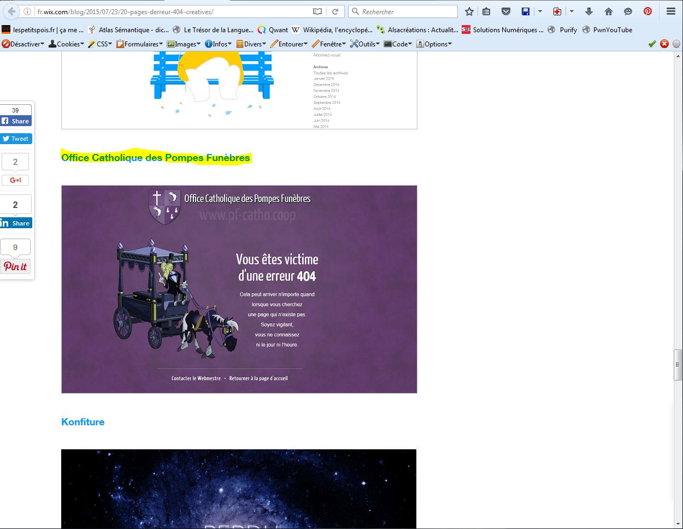Open Solutions Numériques bookmark
The width and height of the screenshot is (683, 529).
[503, 30]
